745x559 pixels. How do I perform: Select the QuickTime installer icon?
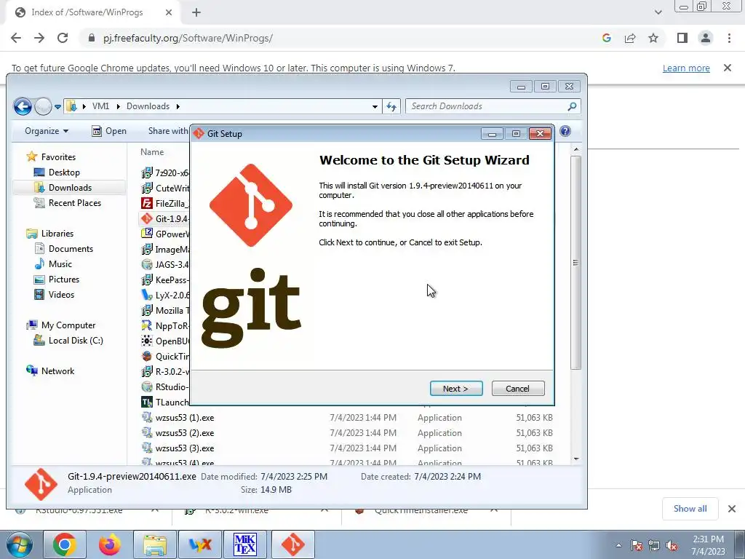click(x=147, y=357)
